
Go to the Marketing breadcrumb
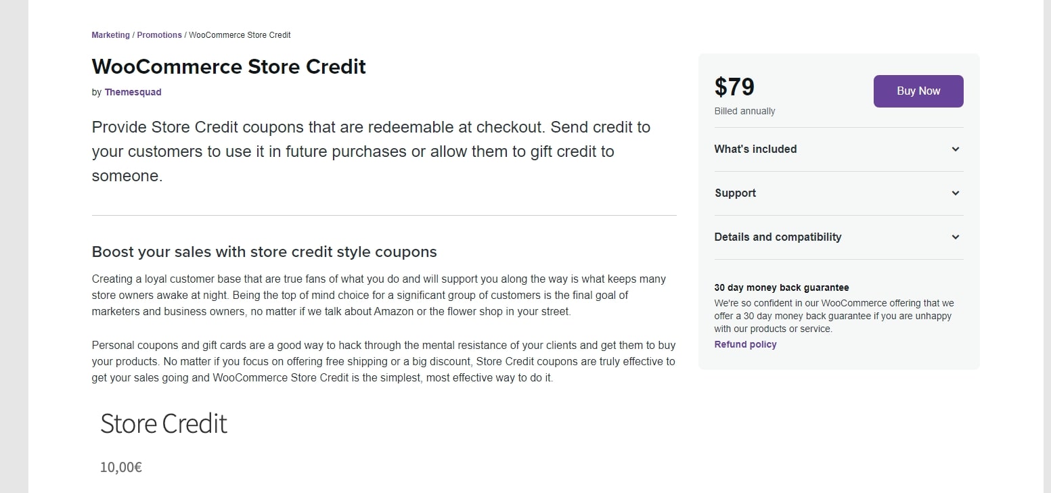[110, 35]
